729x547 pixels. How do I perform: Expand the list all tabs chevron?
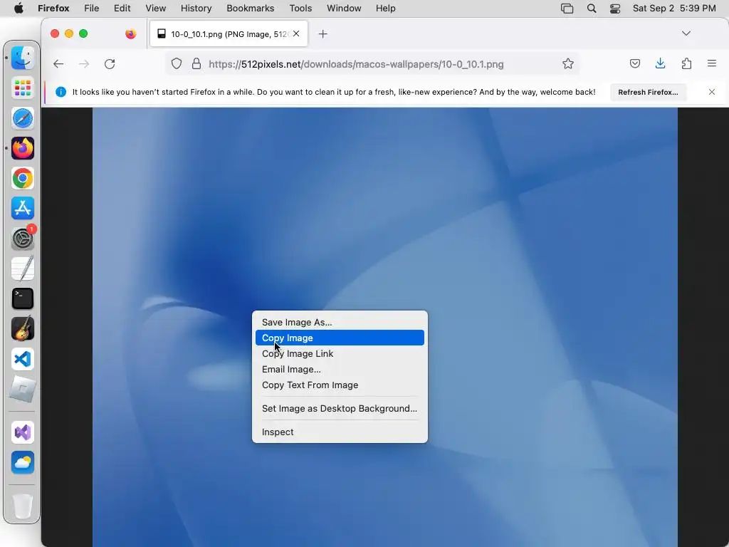[686, 33]
